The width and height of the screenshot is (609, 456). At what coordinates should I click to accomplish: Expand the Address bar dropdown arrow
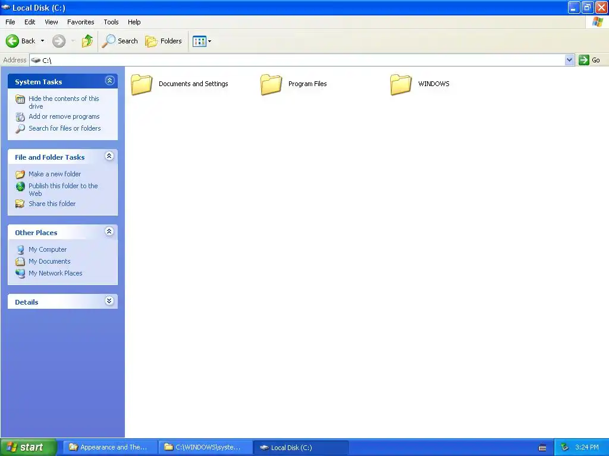569,60
